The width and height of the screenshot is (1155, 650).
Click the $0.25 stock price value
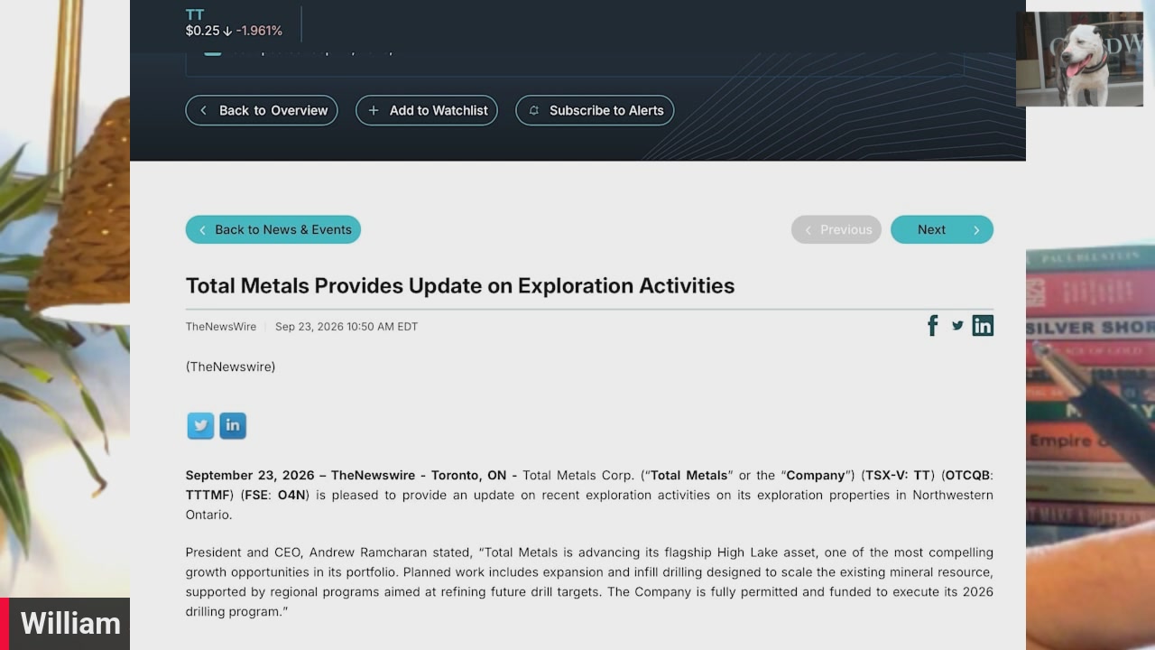(203, 31)
